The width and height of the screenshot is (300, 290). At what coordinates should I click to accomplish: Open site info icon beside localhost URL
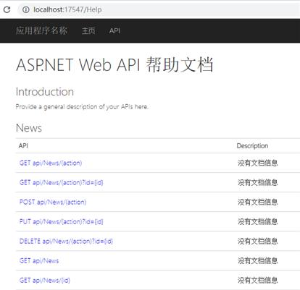click(x=25, y=9)
